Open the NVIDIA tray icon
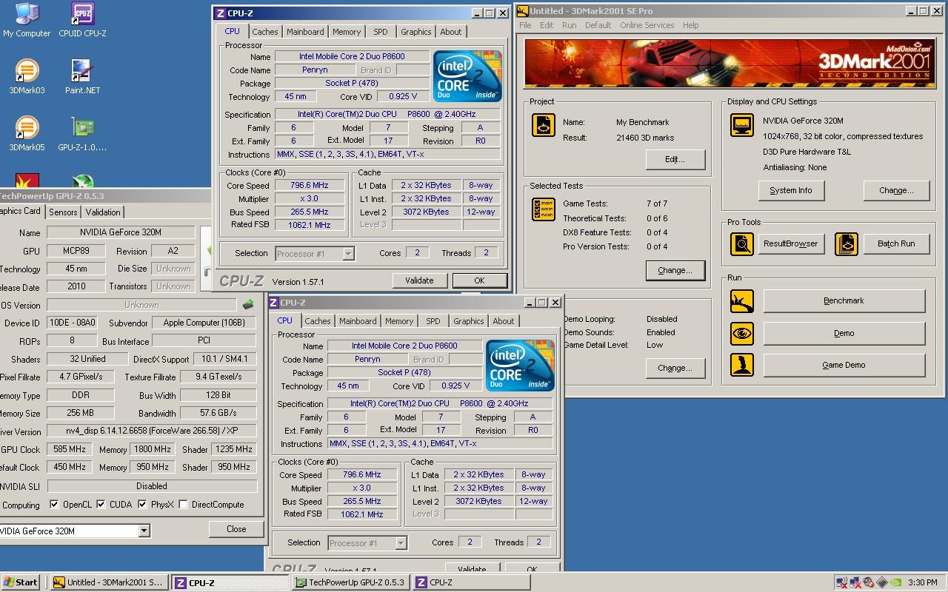This screenshot has height=592, width=948. tap(895, 582)
